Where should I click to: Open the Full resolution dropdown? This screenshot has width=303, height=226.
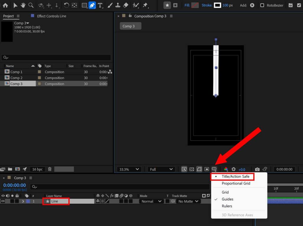(161, 169)
